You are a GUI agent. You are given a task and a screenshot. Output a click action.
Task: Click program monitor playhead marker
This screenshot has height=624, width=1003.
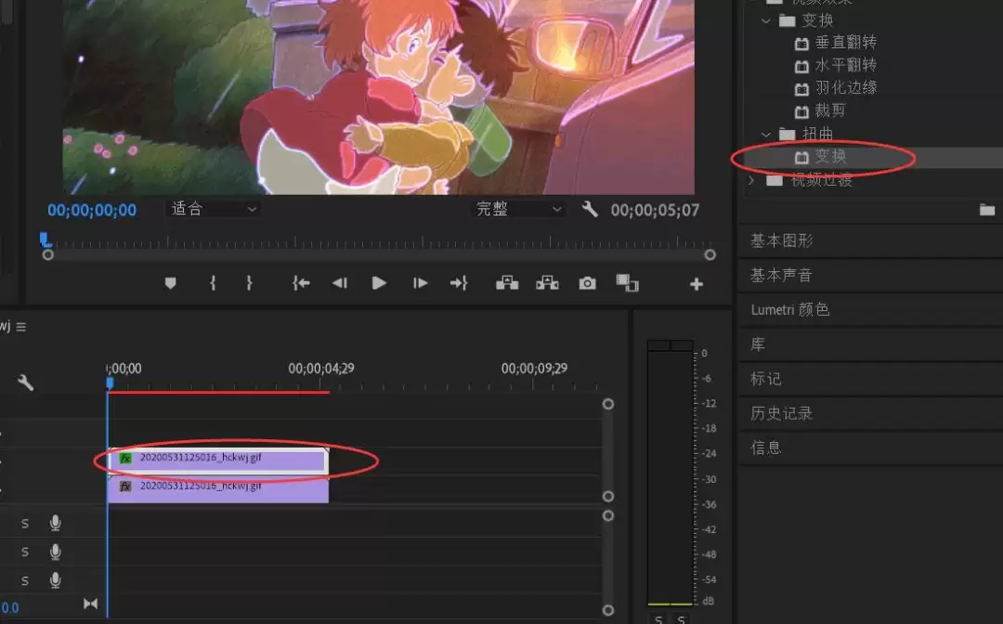(45, 240)
